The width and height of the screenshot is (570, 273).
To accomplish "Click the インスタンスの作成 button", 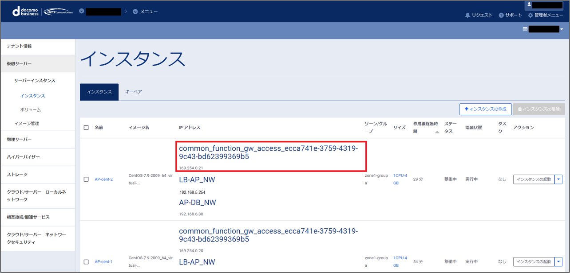I will (485, 109).
